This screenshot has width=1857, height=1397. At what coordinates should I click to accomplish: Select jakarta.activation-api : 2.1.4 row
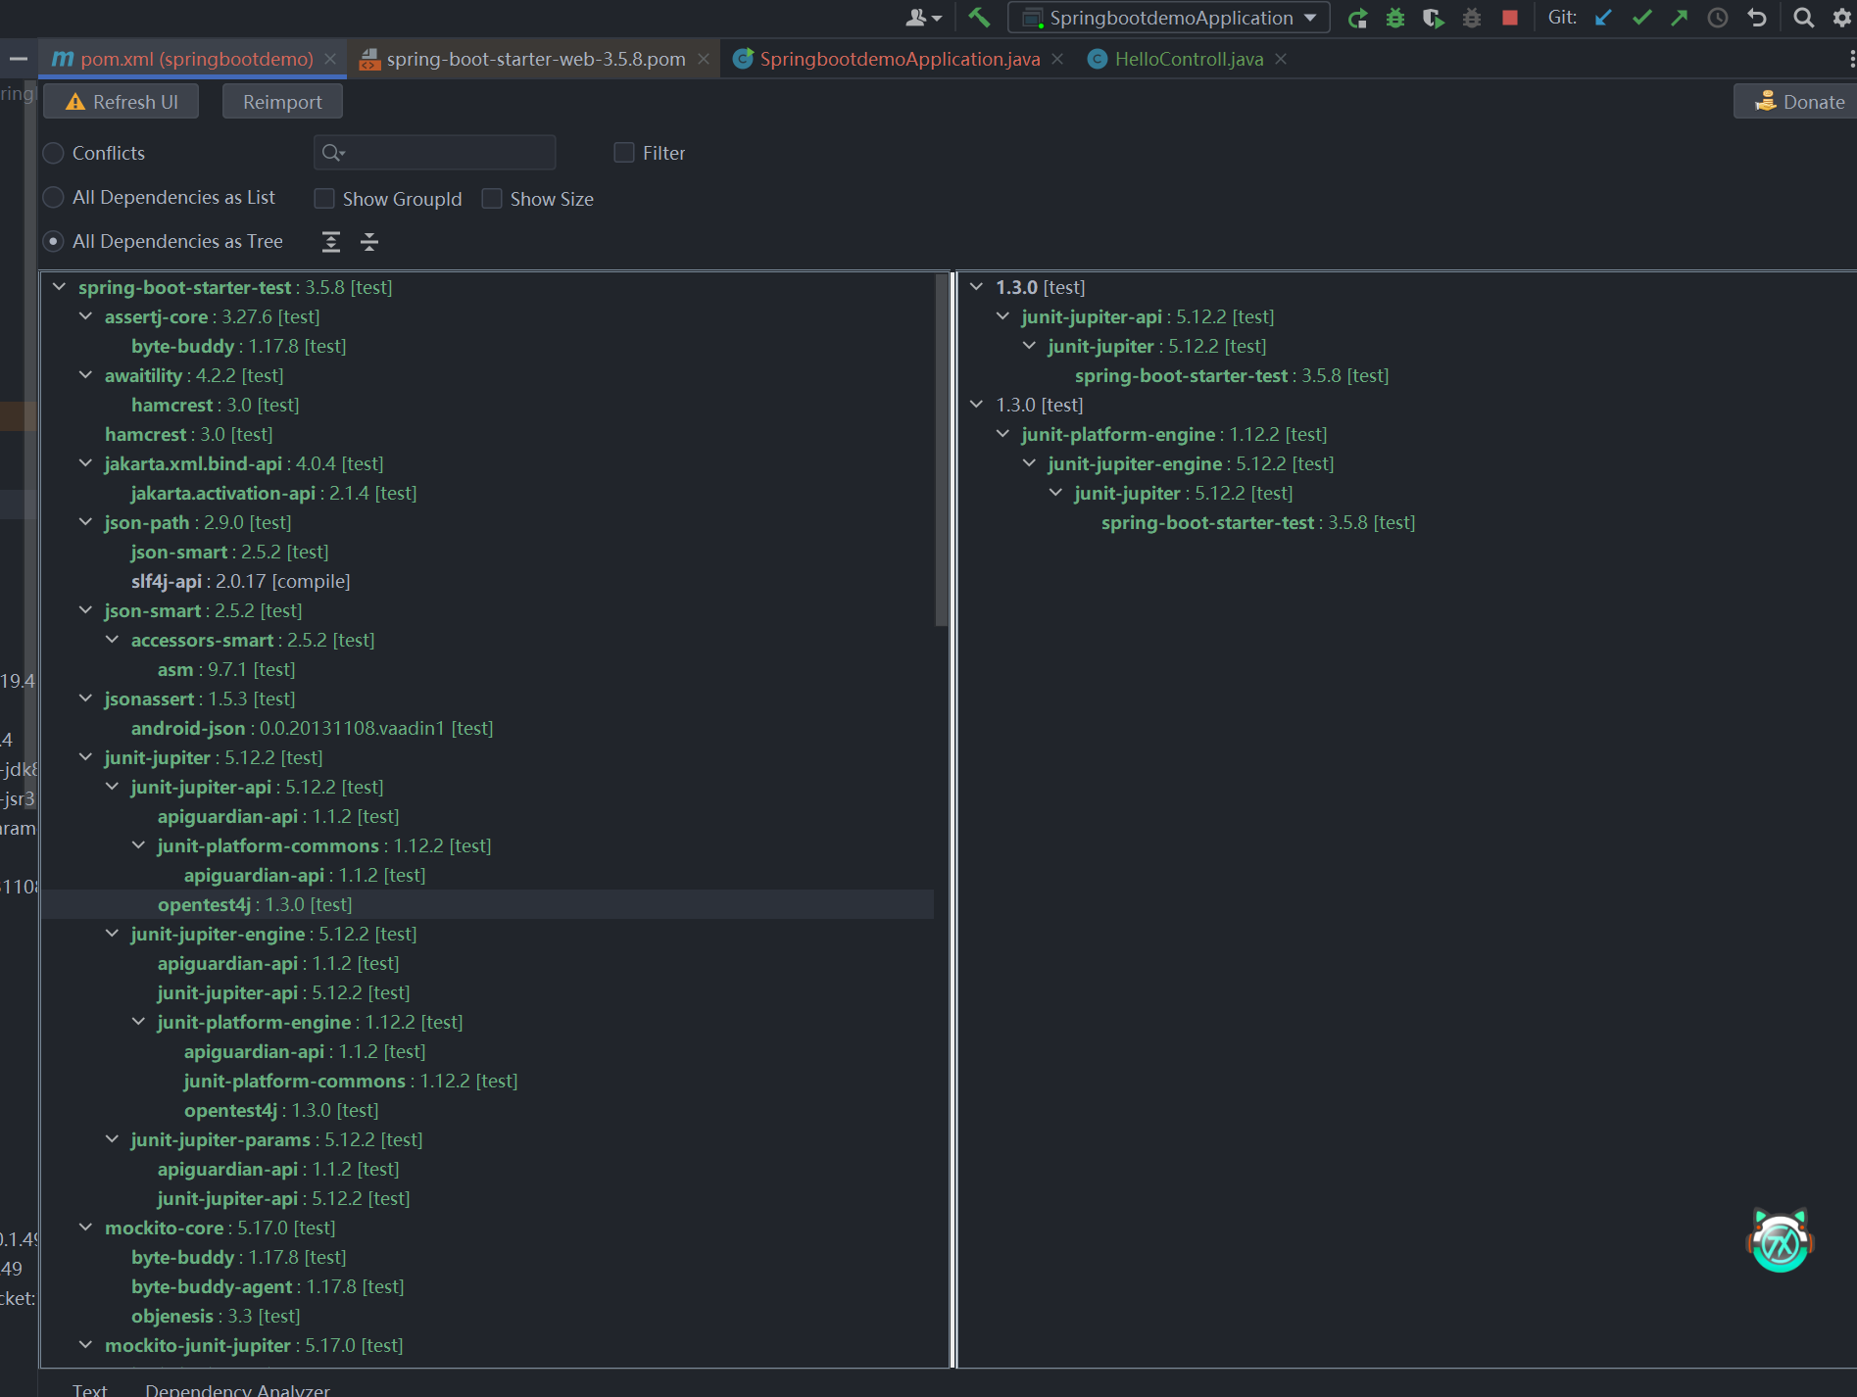273,493
